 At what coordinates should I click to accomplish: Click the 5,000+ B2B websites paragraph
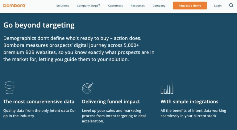pyautogui.click(x=79, y=49)
